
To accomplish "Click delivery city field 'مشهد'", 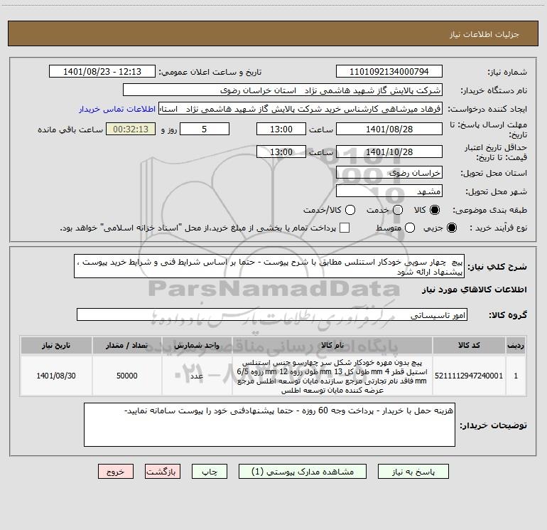I will 389,191.
